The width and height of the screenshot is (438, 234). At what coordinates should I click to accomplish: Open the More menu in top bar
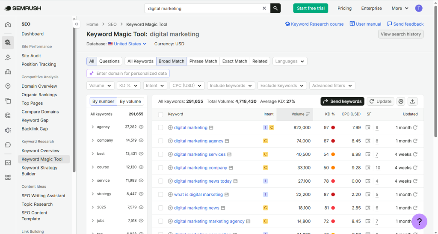point(400,9)
